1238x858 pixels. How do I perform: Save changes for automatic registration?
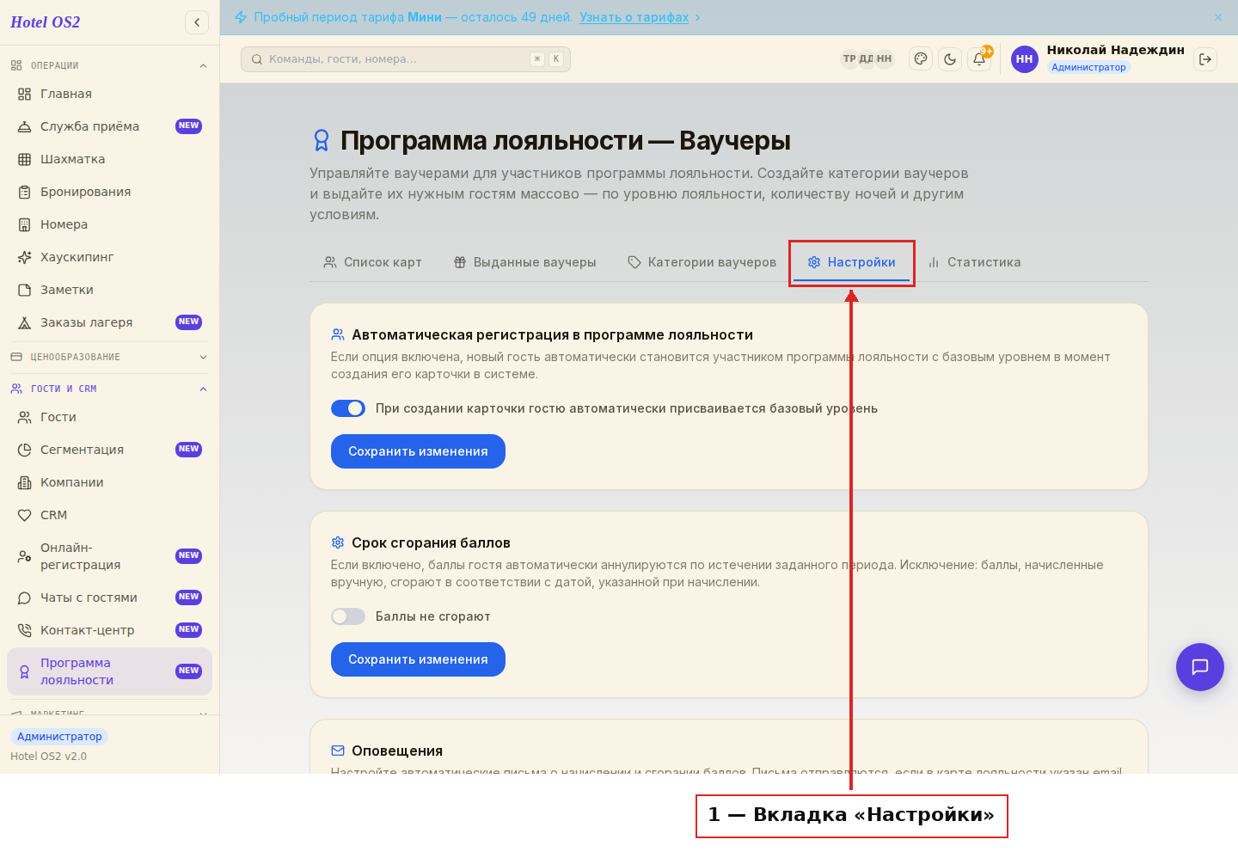[418, 451]
